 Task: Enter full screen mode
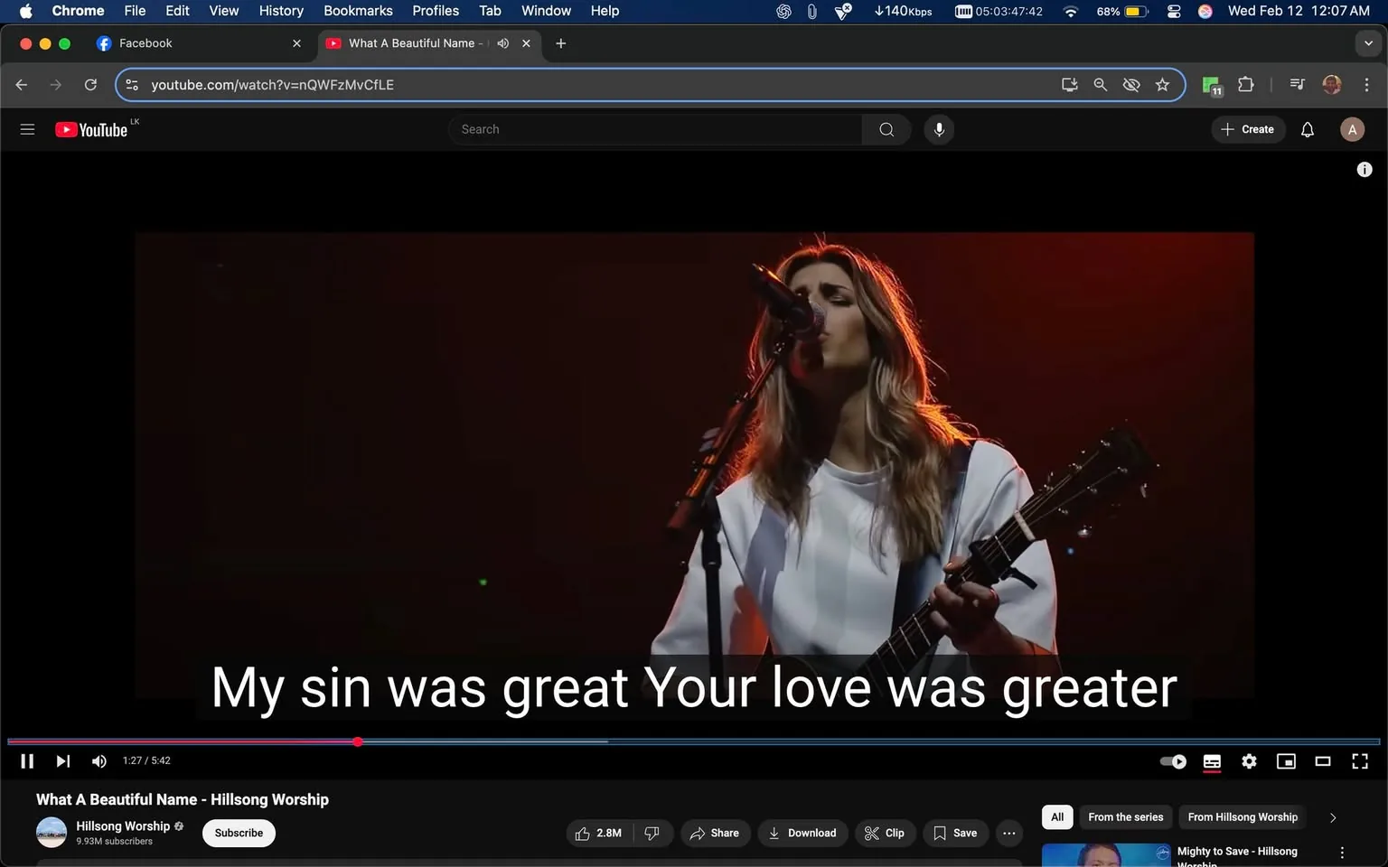click(x=1360, y=760)
